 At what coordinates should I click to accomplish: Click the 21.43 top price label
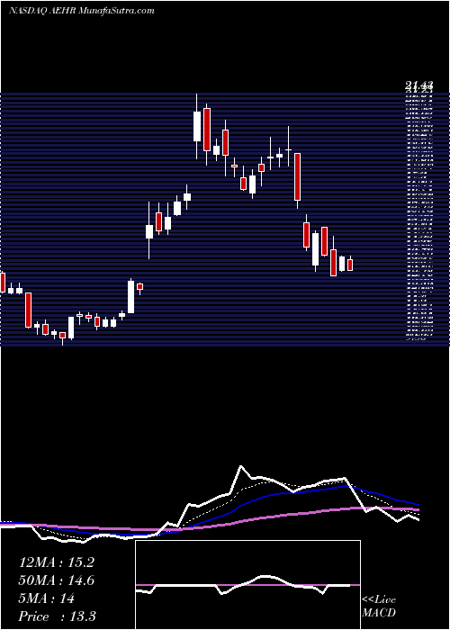pyautogui.click(x=419, y=85)
